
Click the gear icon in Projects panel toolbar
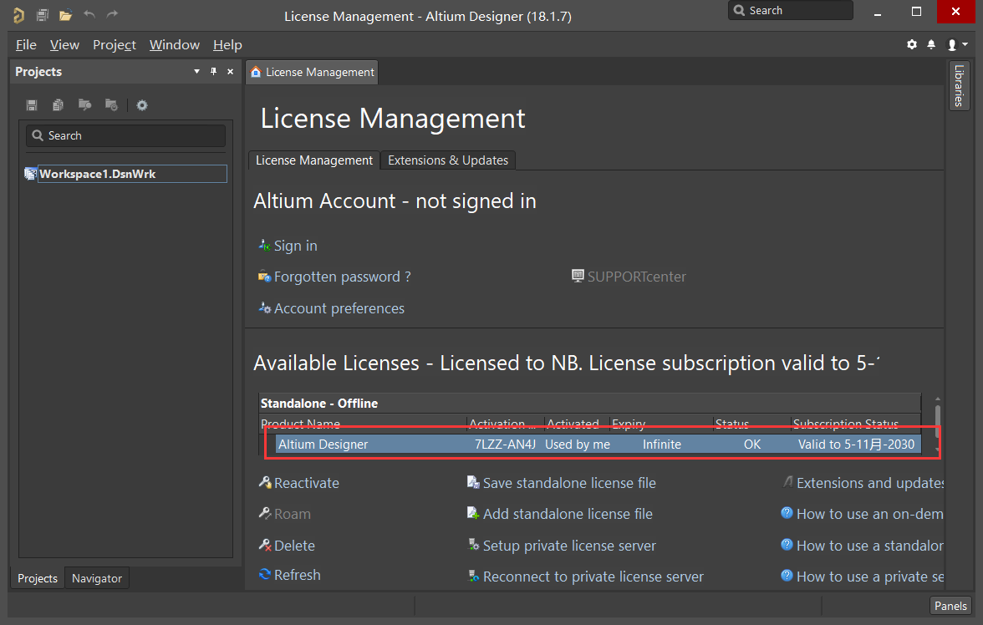[142, 105]
